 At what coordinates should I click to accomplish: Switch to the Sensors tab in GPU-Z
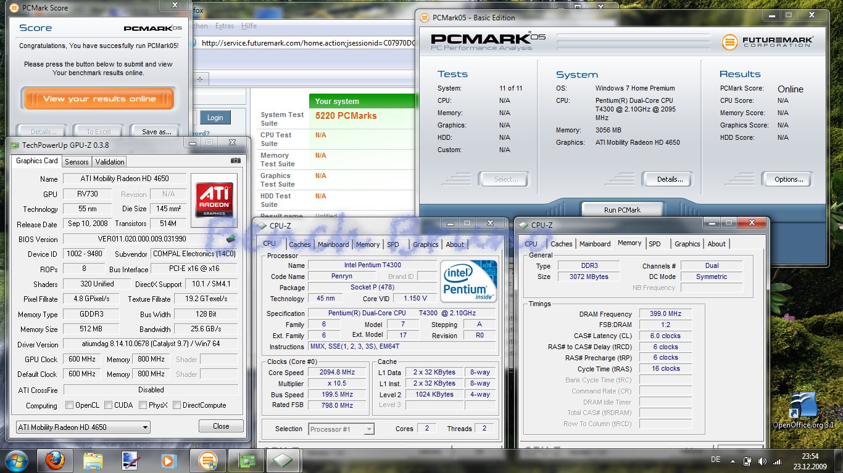click(77, 161)
